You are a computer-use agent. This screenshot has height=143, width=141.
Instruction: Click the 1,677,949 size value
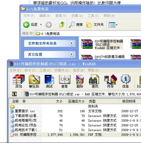point(55,135)
